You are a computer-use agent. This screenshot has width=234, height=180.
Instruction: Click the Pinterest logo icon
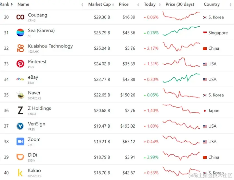coord(20,64)
